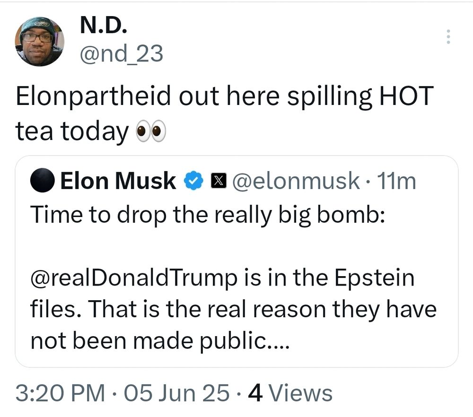
Task: Open the three-dot more options menu
Action: point(448,37)
